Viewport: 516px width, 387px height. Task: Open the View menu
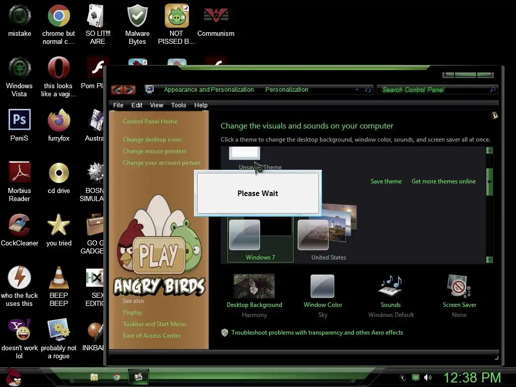point(156,105)
